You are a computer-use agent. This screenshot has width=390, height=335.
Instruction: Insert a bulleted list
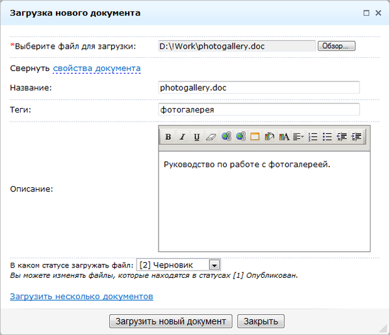tap(327, 137)
